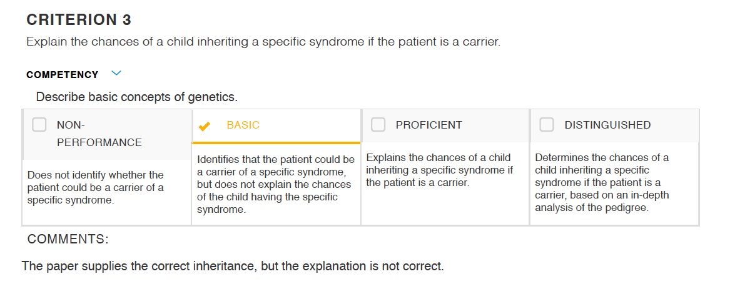This screenshot has height=294, width=730.
Task: Select the BASIC column header
Action: click(243, 125)
